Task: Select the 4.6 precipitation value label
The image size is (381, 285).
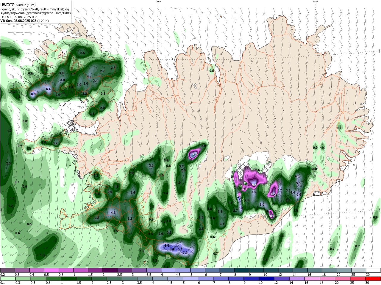Action: (297, 176)
